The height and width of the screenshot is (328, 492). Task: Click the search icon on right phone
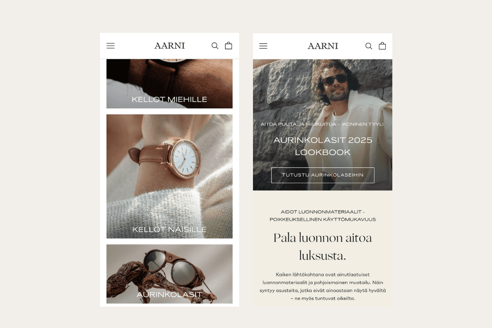pyautogui.click(x=369, y=46)
